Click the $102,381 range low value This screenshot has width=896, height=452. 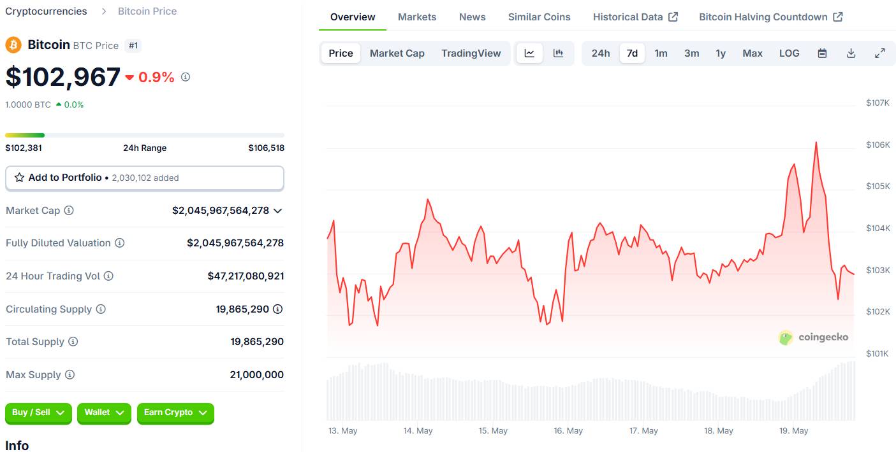[x=24, y=148]
